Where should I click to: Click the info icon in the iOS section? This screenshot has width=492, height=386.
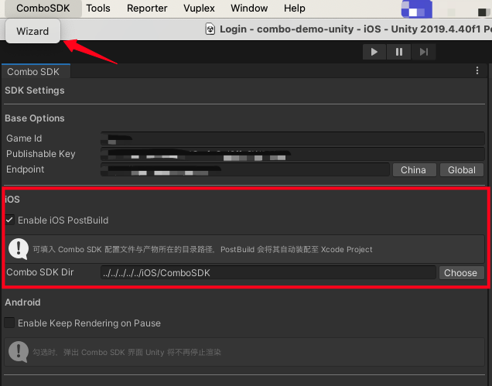(19, 249)
